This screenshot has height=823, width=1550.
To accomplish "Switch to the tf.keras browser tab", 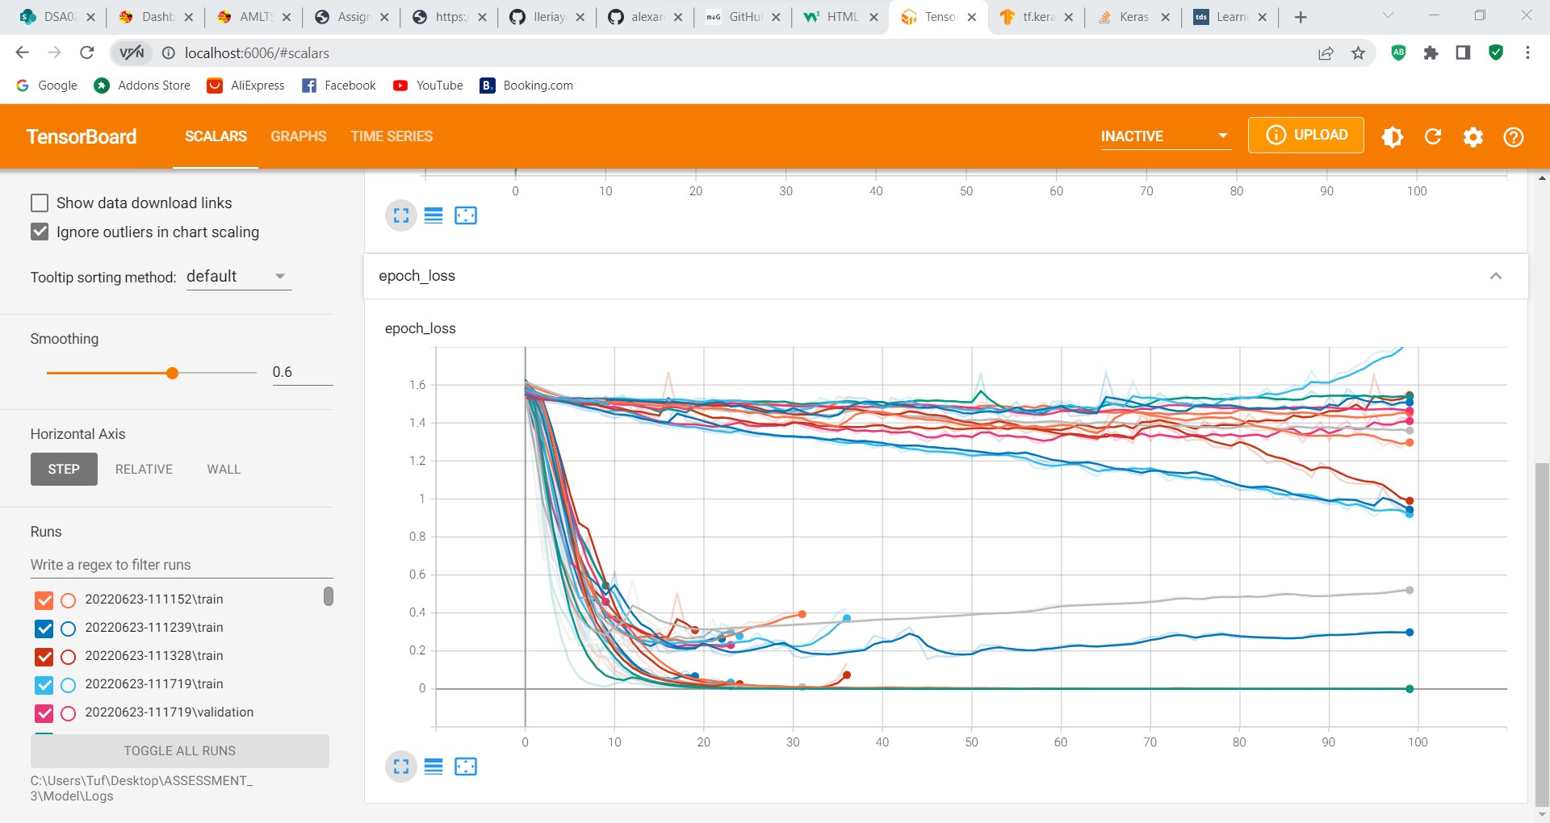I will tap(1036, 17).
